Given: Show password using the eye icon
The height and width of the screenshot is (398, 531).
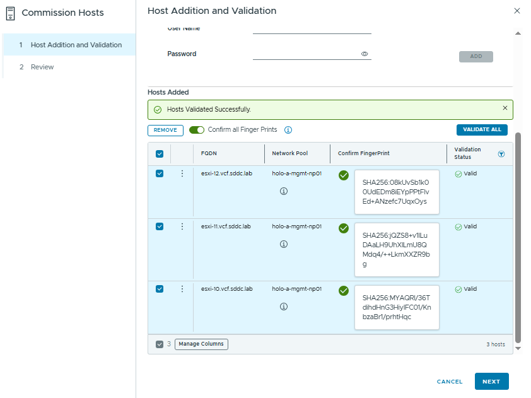Looking at the screenshot, I should point(365,54).
